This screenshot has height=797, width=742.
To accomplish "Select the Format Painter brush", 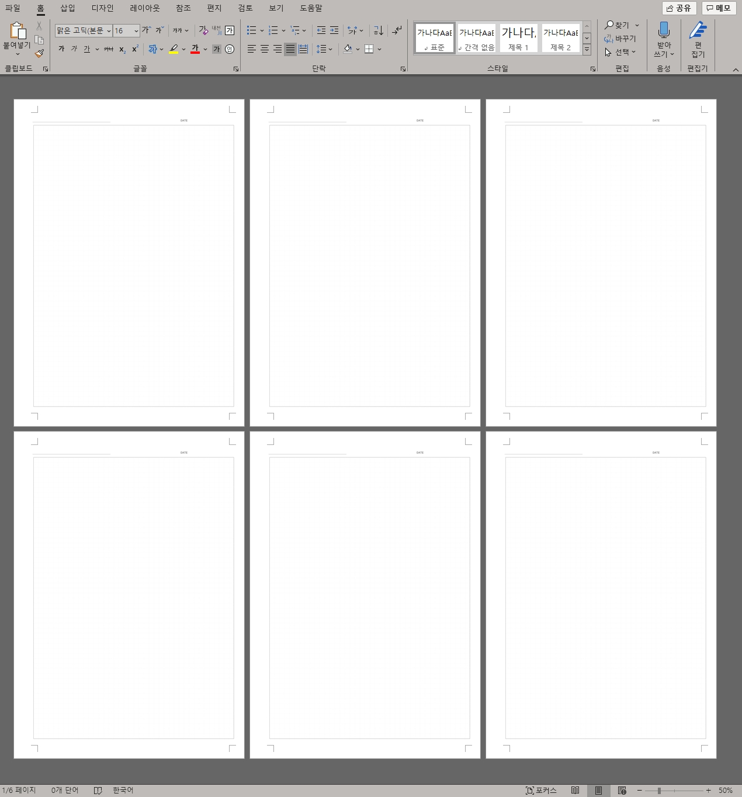I will pos(39,53).
